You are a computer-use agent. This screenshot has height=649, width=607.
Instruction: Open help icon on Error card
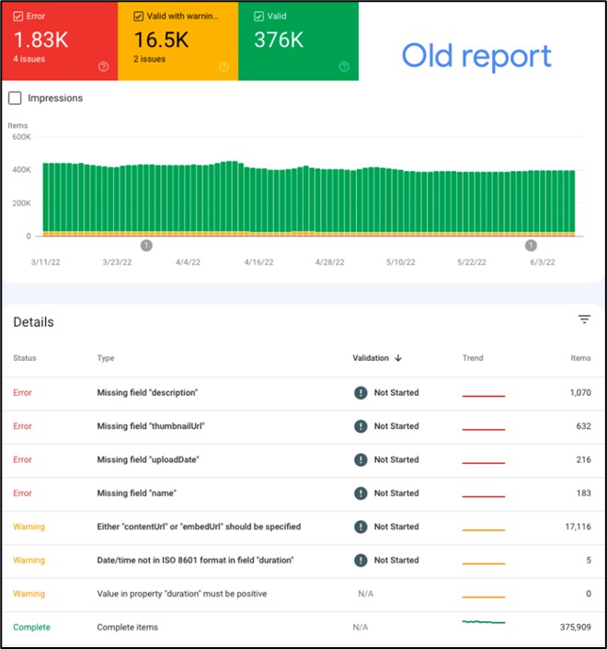click(x=103, y=66)
